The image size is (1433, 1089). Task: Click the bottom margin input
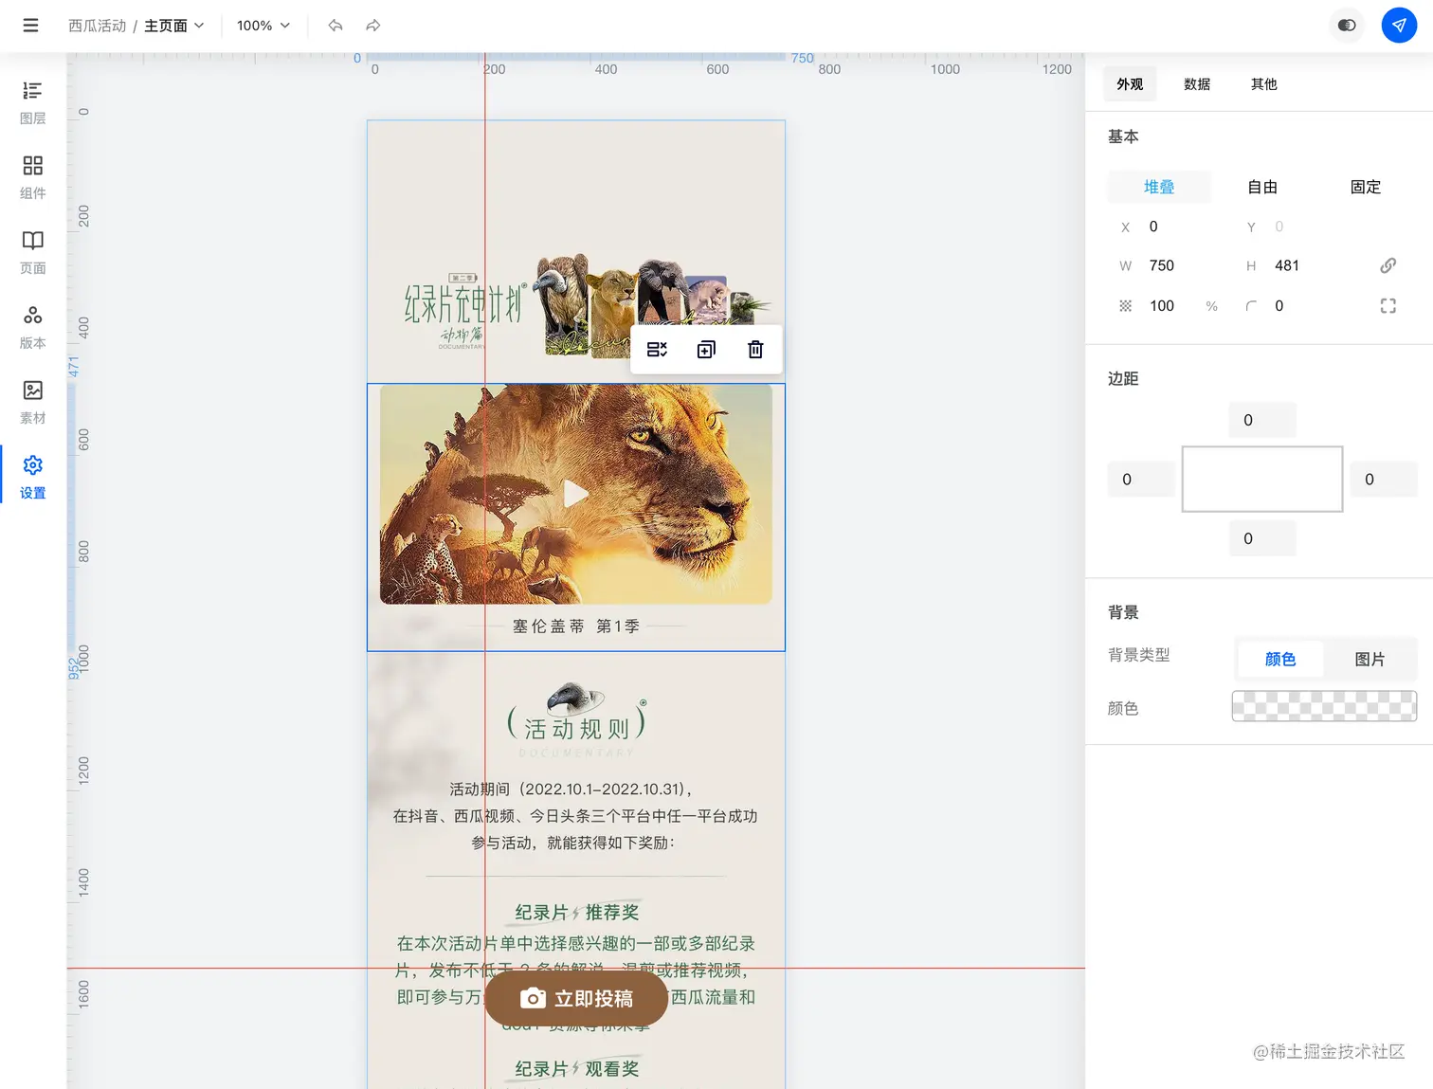pos(1262,538)
